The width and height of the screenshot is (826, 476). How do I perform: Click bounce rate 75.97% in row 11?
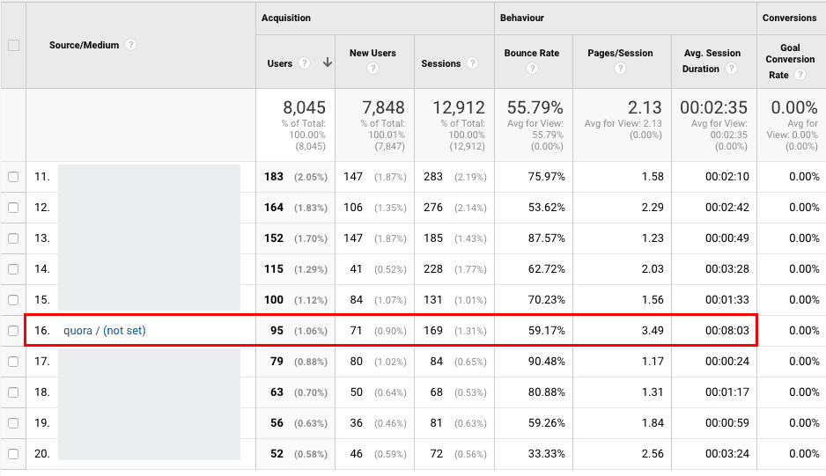[x=546, y=177]
